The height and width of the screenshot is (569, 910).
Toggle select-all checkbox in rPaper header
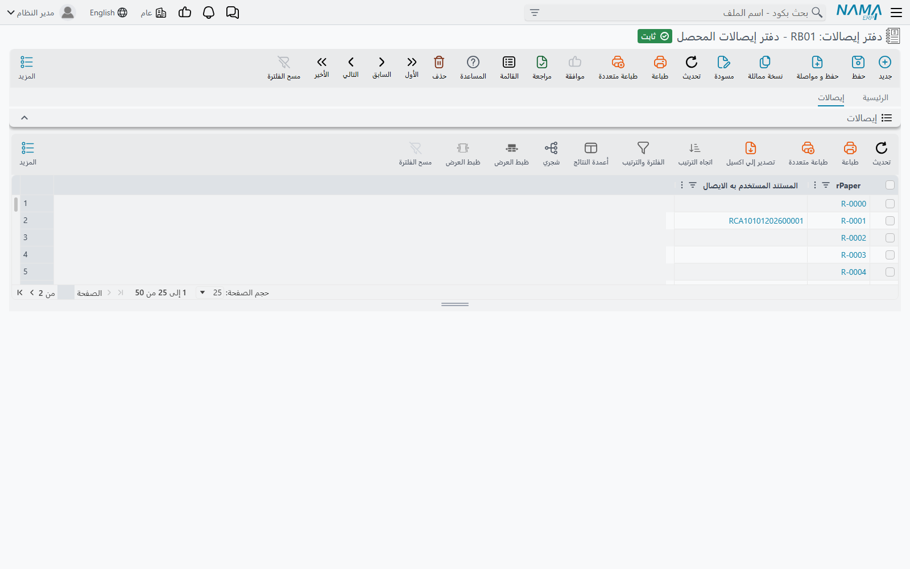[x=890, y=185]
